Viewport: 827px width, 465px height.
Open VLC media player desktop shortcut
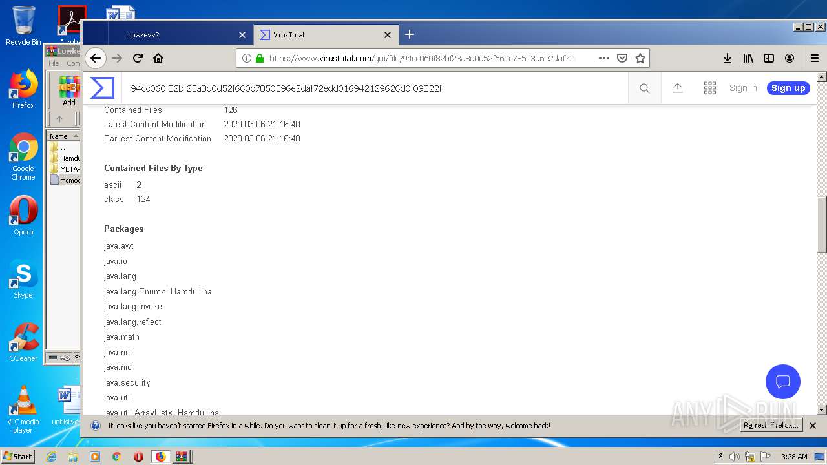(23, 409)
